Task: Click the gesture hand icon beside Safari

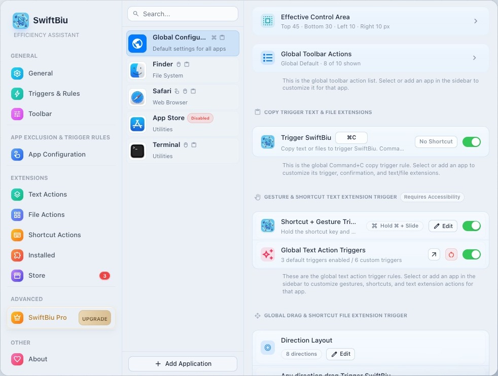Action: point(177,91)
